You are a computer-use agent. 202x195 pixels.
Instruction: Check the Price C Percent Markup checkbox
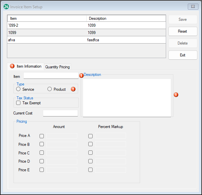(90, 153)
